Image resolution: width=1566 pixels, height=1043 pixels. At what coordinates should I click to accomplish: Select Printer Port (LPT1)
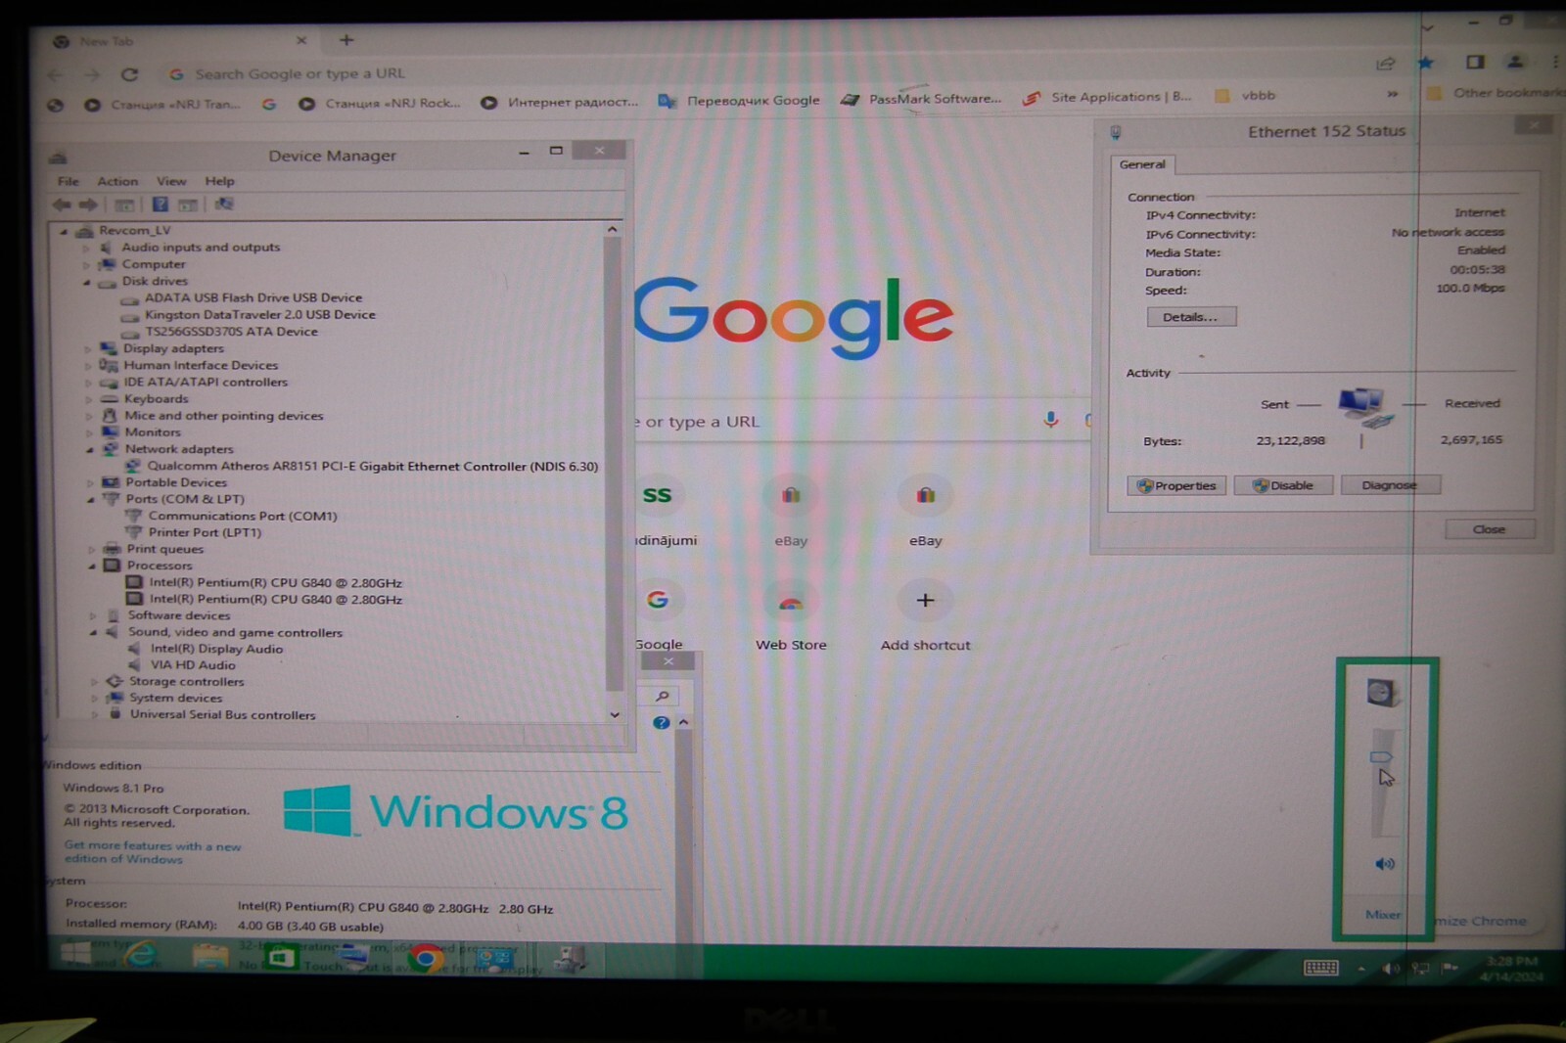[x=205, y=532]
